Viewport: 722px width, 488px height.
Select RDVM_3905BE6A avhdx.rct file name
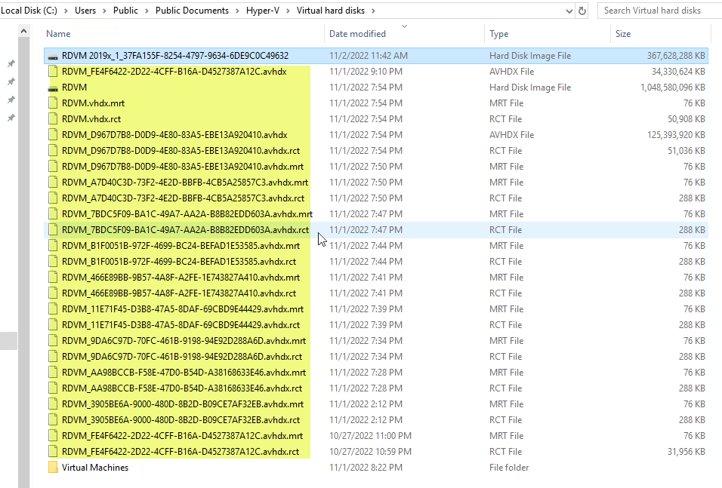pyautogui.click(x=180, y=420)
